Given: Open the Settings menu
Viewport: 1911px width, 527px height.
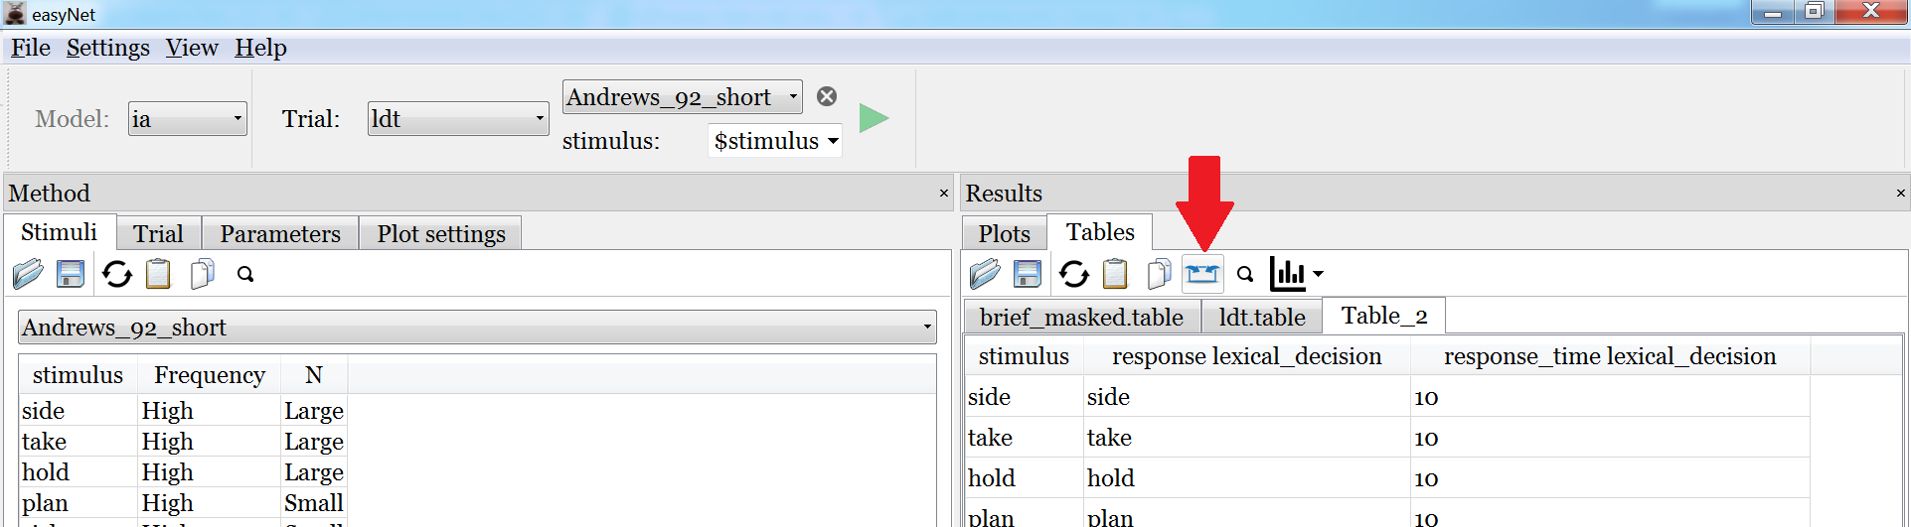Looking at the screenshot, I should (107, 48).
